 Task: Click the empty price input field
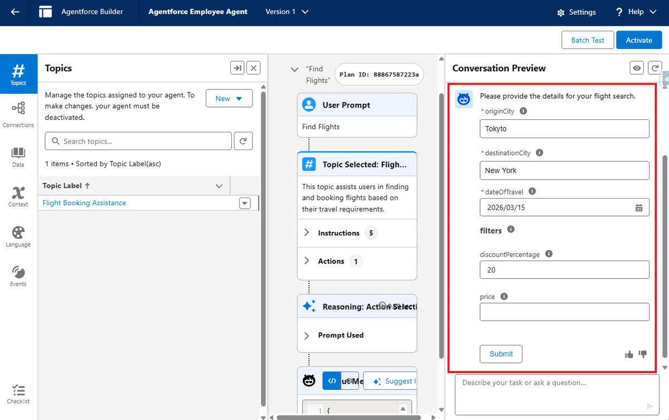pyautogui.click(x=564, y=312)
